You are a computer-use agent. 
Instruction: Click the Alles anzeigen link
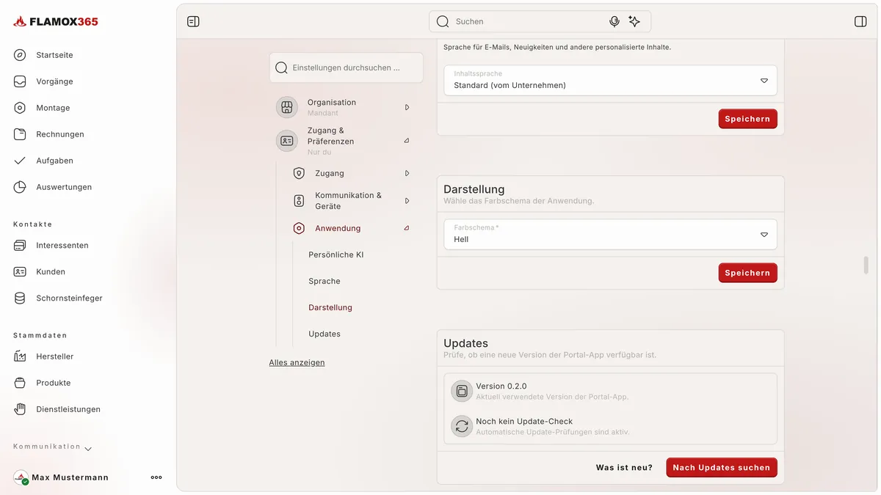297,362
